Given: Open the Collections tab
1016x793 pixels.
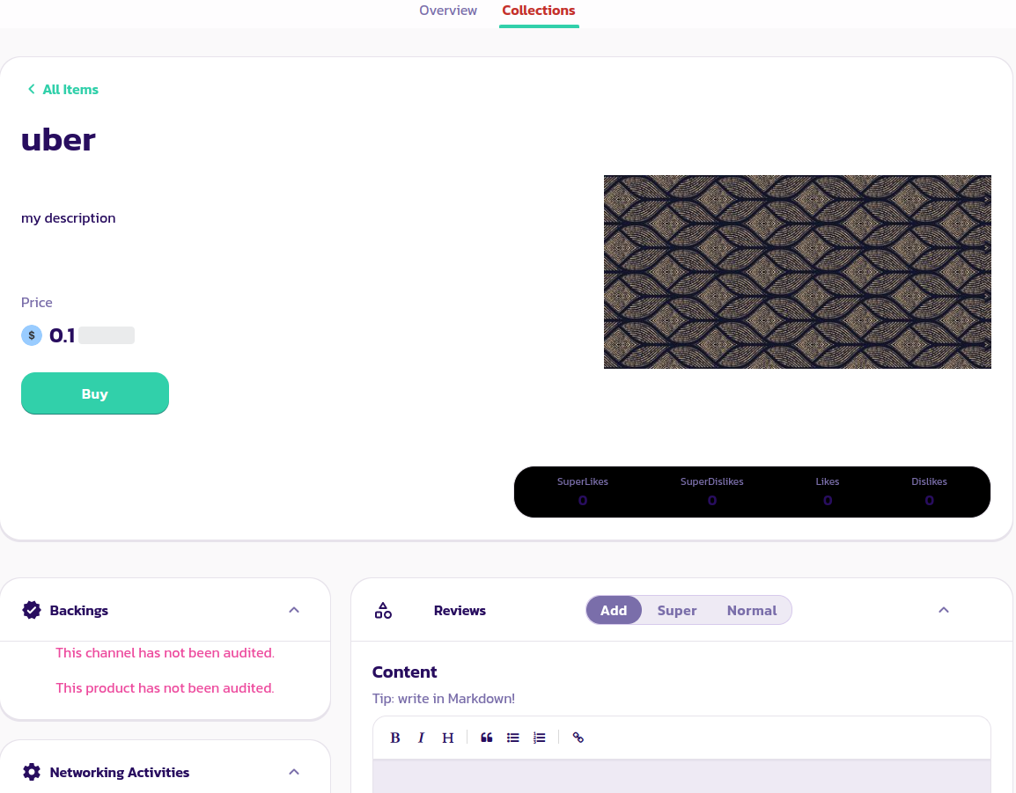Looking at the screenshot, I should (x=538, y=11).
